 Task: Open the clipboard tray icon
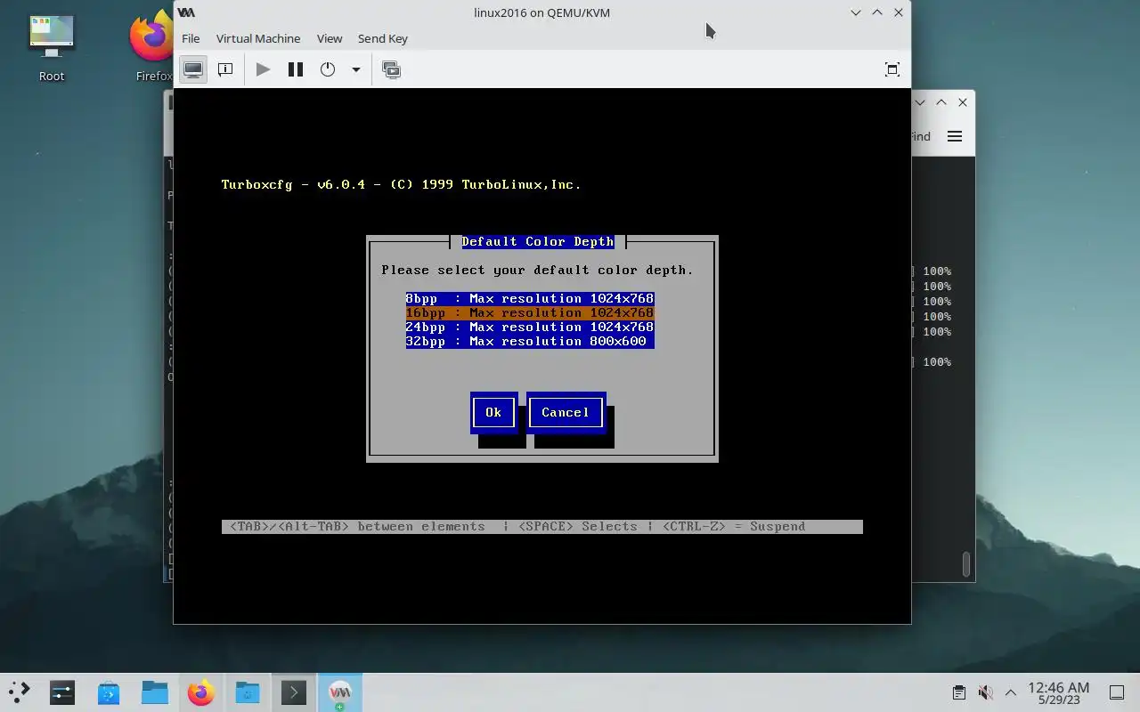click(x=959, y=692)
